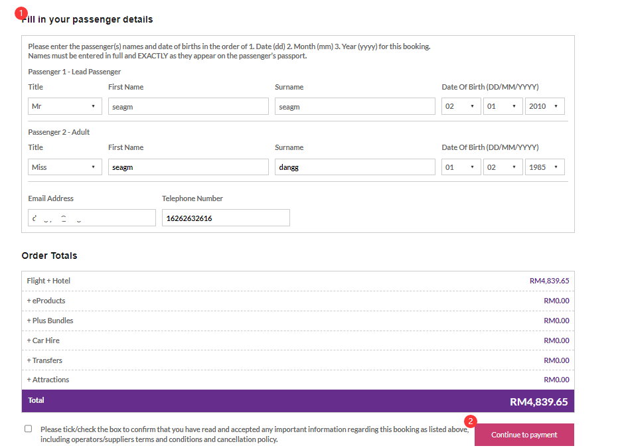Click the RM0.00 price in Attractions row
Image resolution: width=620 pixels, height=448 pixels.
[x=556, y=380]
